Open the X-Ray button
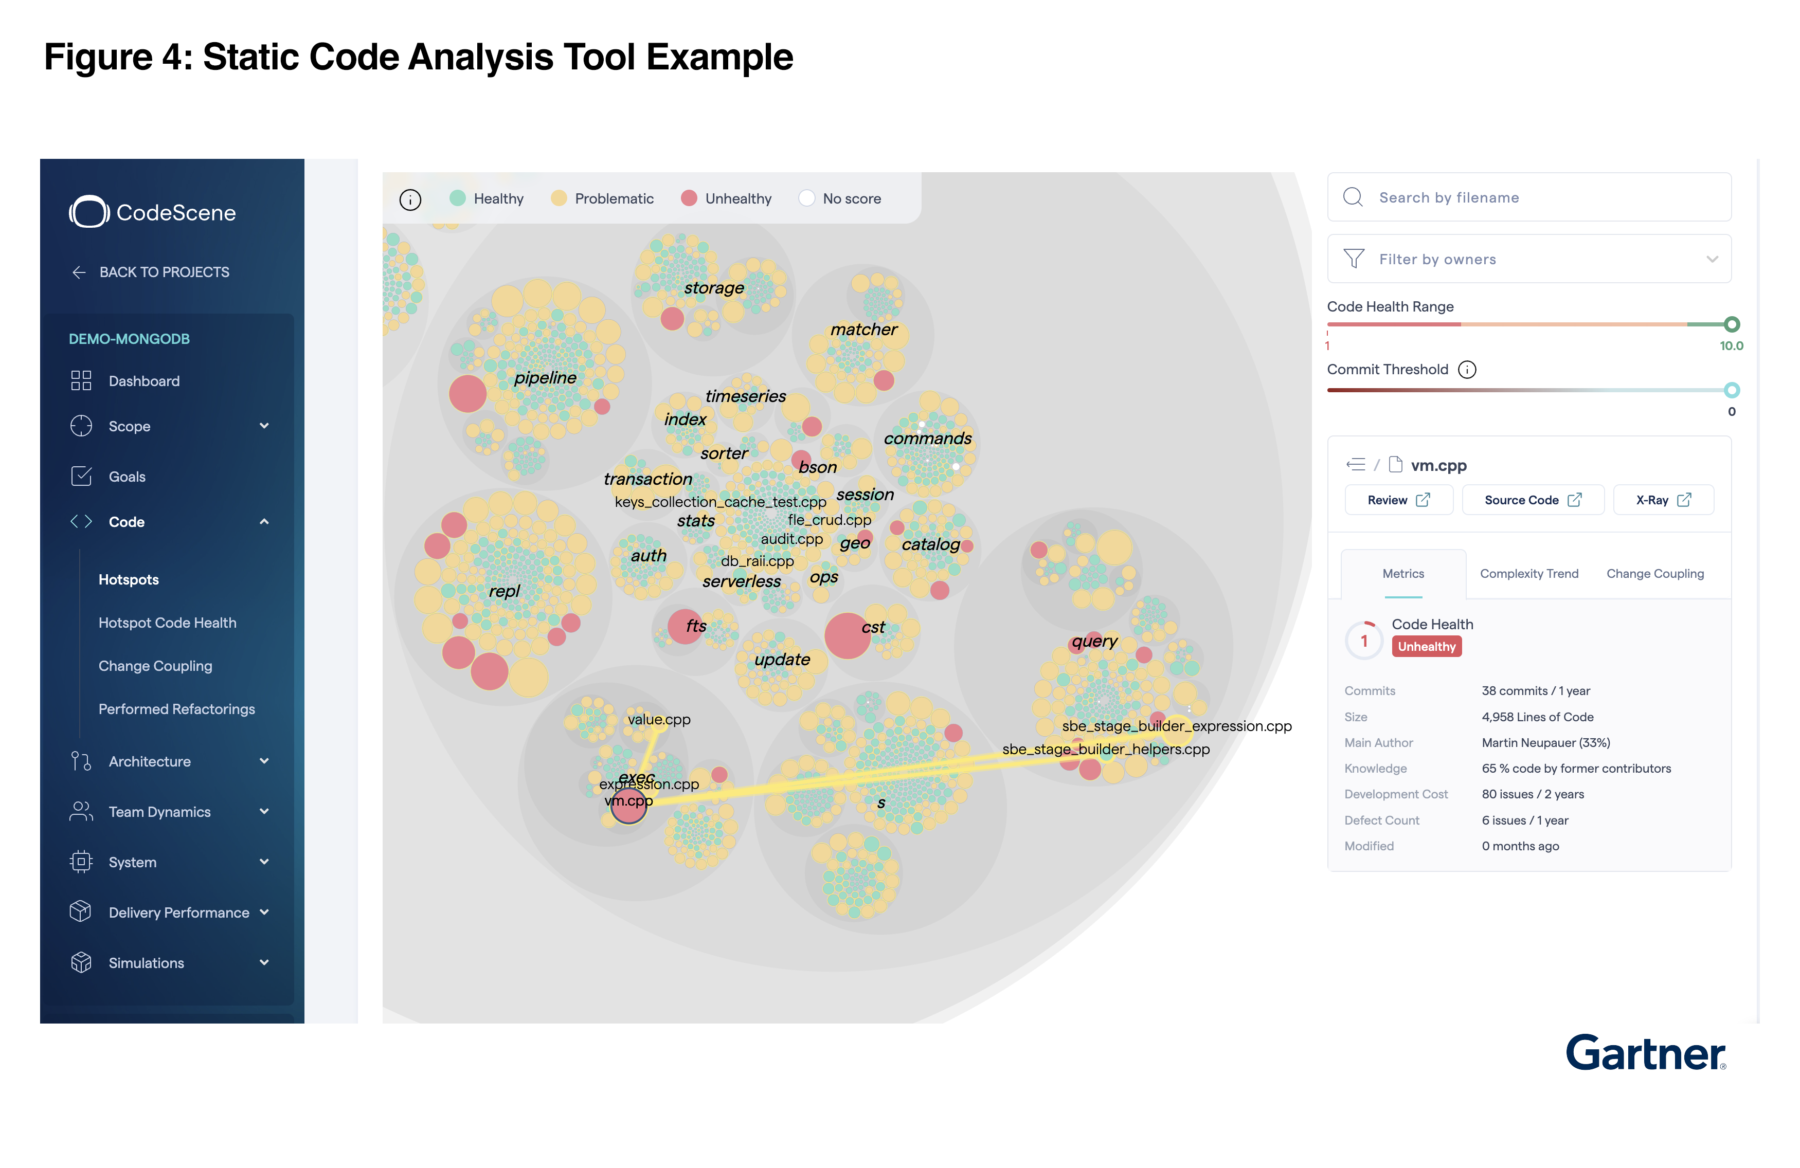Viewport: 1800px width, 1168px height. (1662, 501)
